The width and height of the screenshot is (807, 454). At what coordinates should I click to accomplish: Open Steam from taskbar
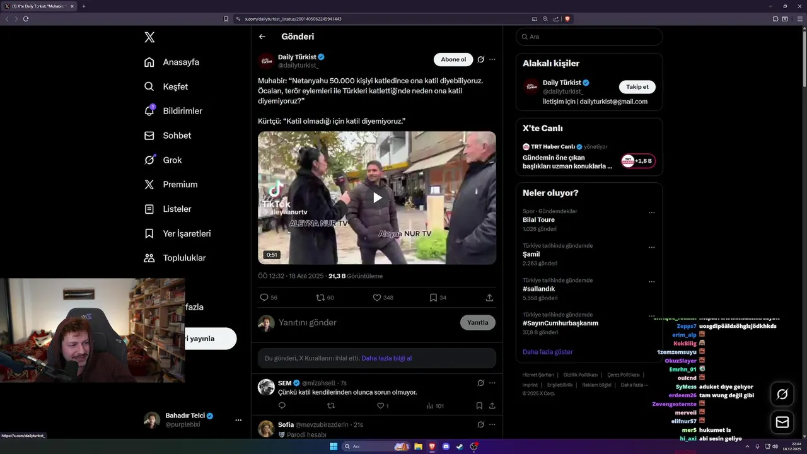pyautogui.click(x=460, y=446)
